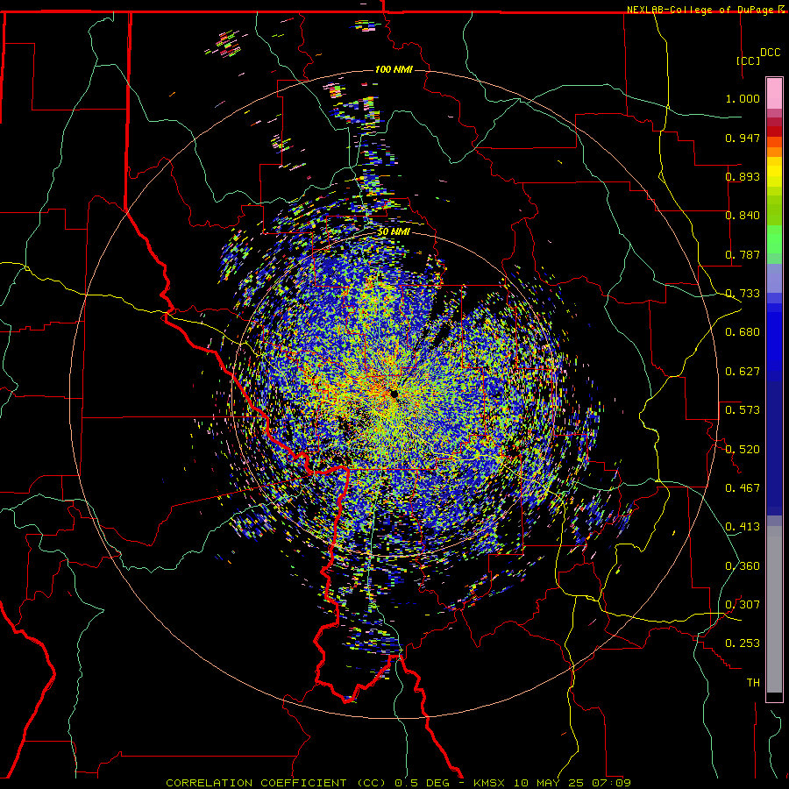Click the DCC product label above the legend

coord(770,53)
